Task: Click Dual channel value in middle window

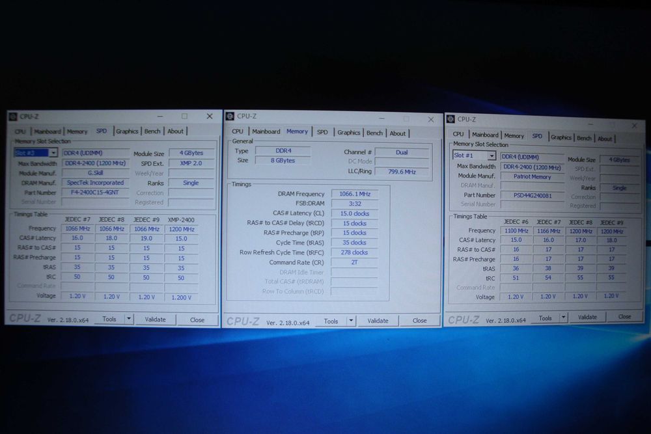Action: [402, 152]
